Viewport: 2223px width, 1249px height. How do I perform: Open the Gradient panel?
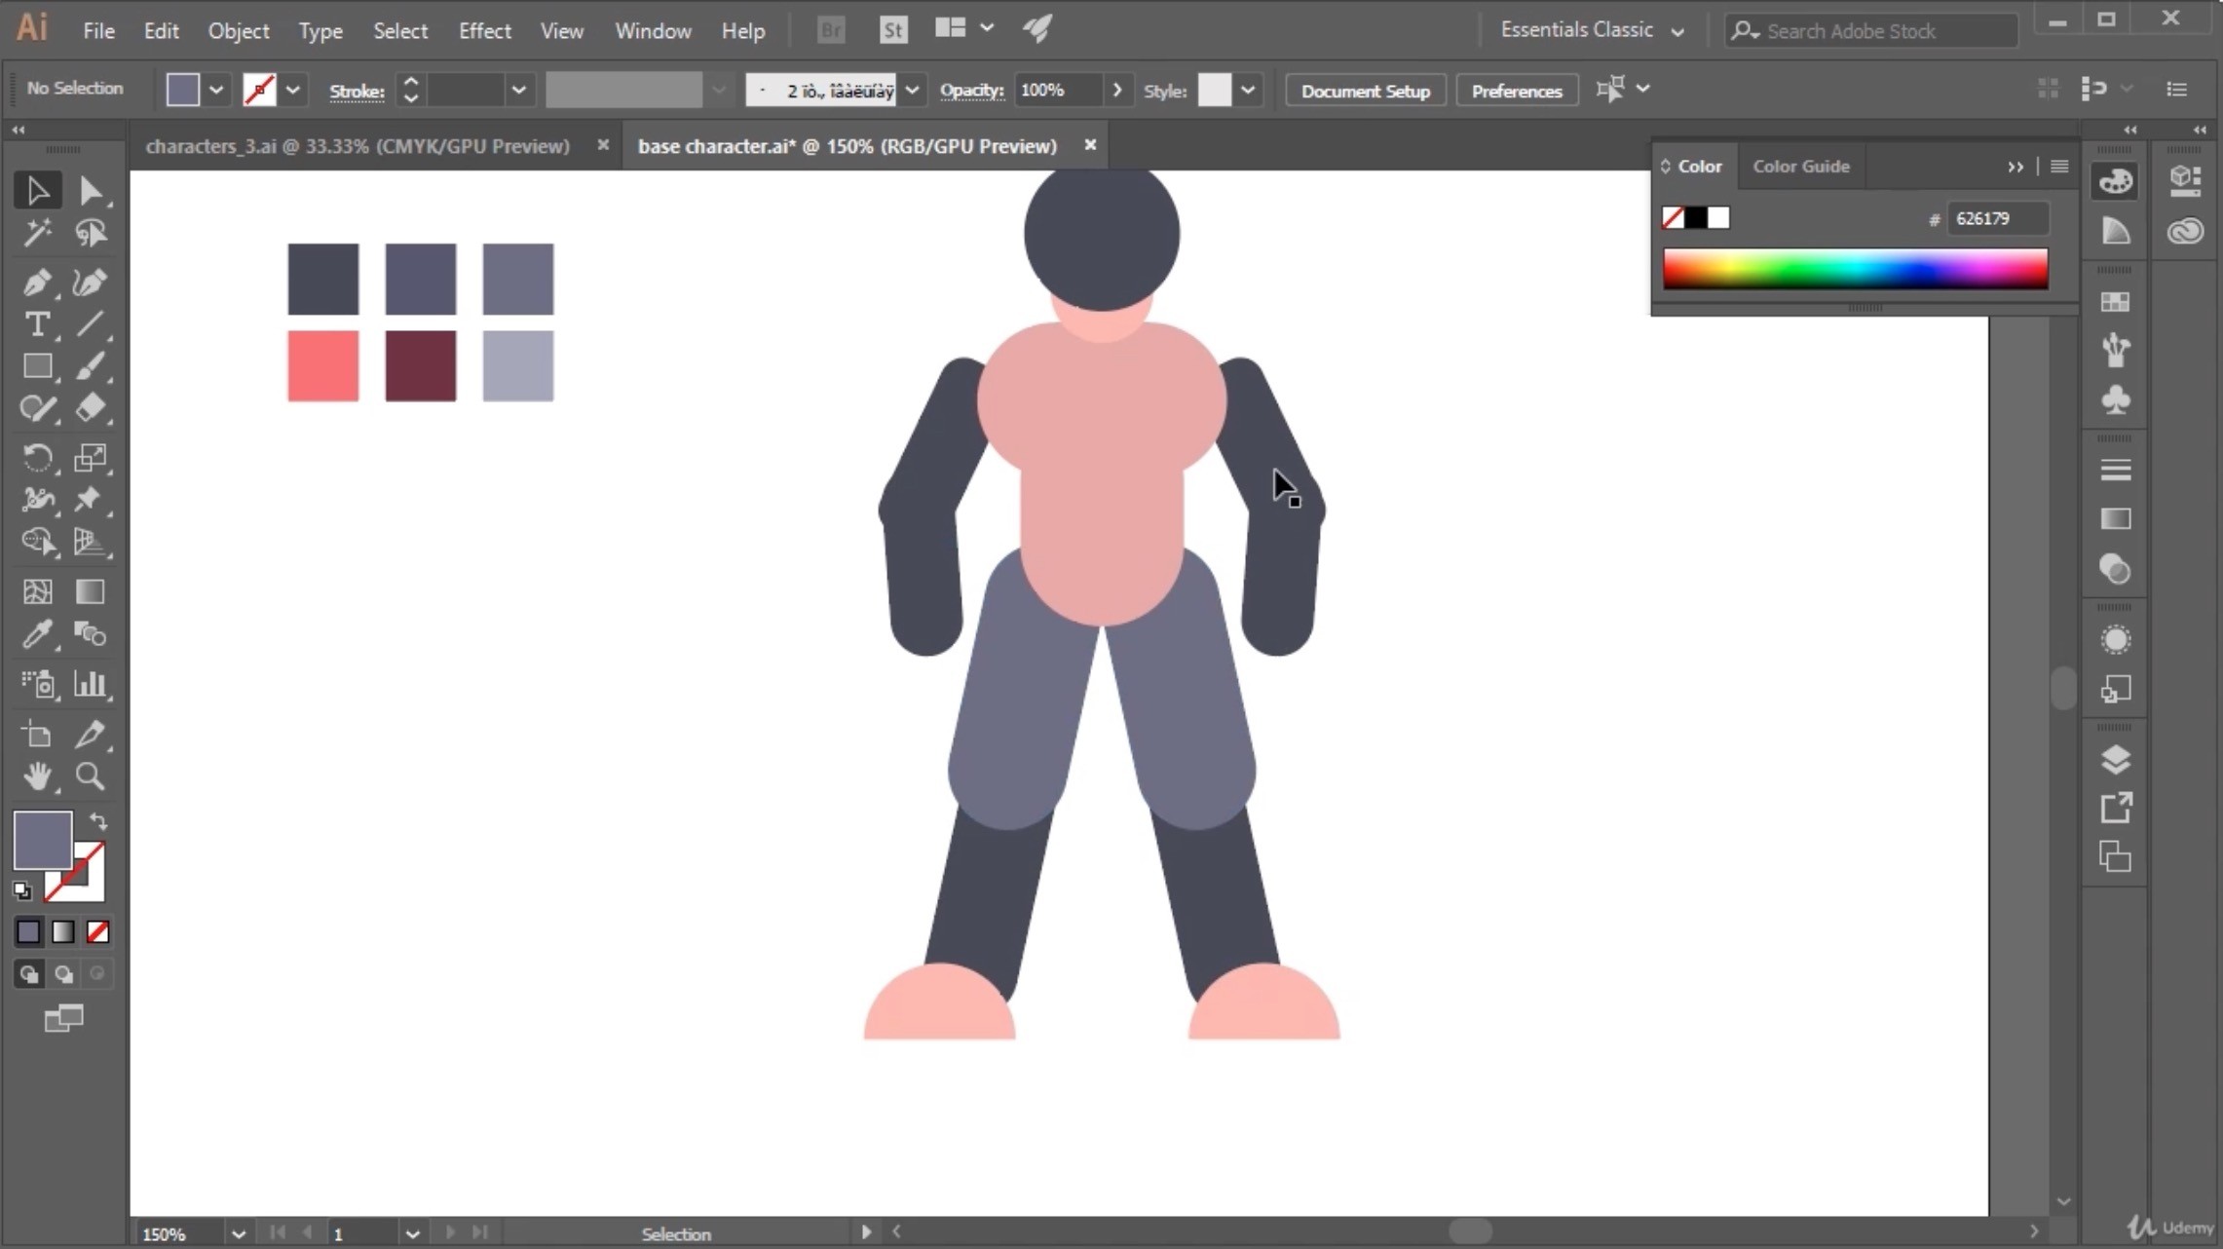2116,519
